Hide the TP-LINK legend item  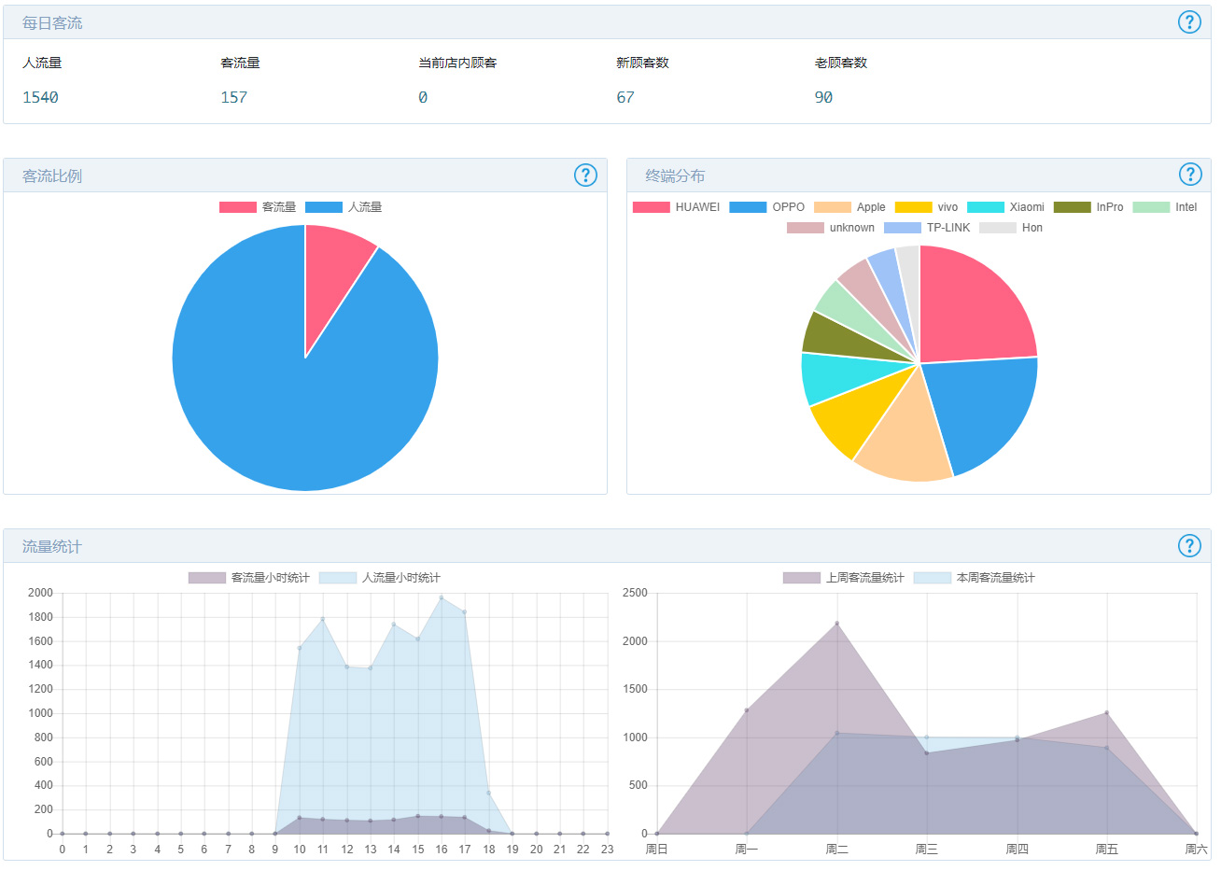click(x=927, y=228)
